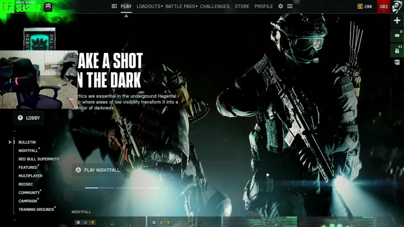
Task: Switch to the LOADOUTS tab
Action: (149, 6)
